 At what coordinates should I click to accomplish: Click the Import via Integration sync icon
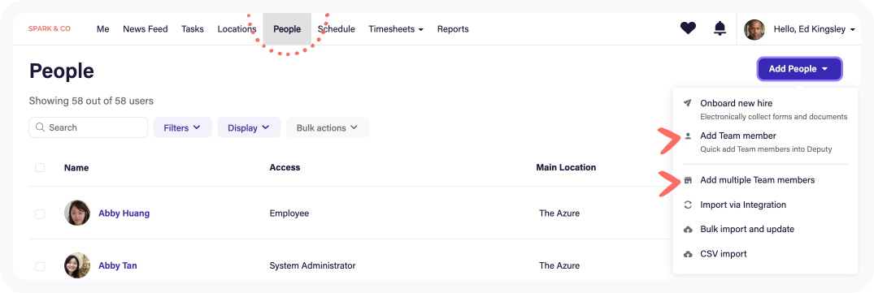pyautogui.click(x=688, y=205)
